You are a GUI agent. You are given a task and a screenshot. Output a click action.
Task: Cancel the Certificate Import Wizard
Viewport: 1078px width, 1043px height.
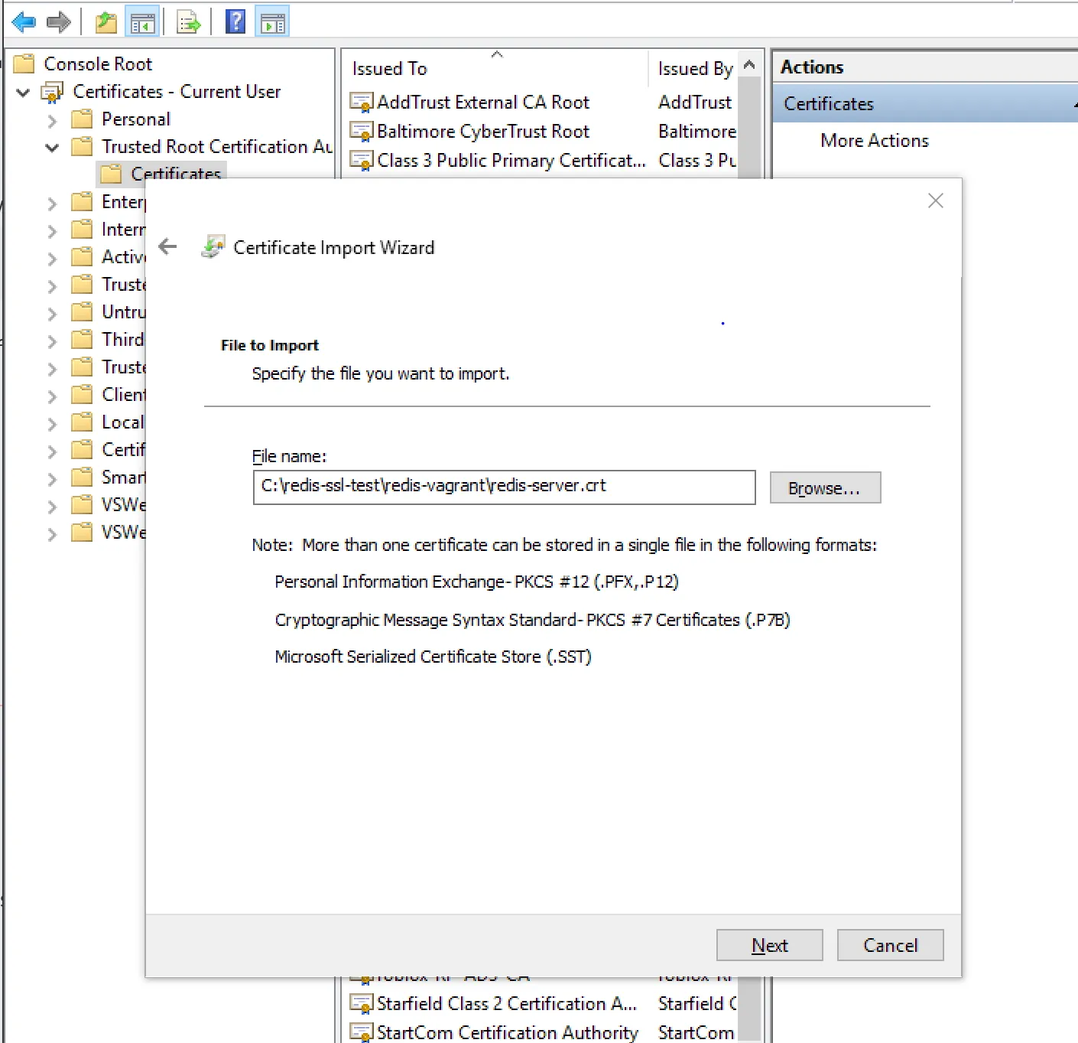tap(889, 945)
